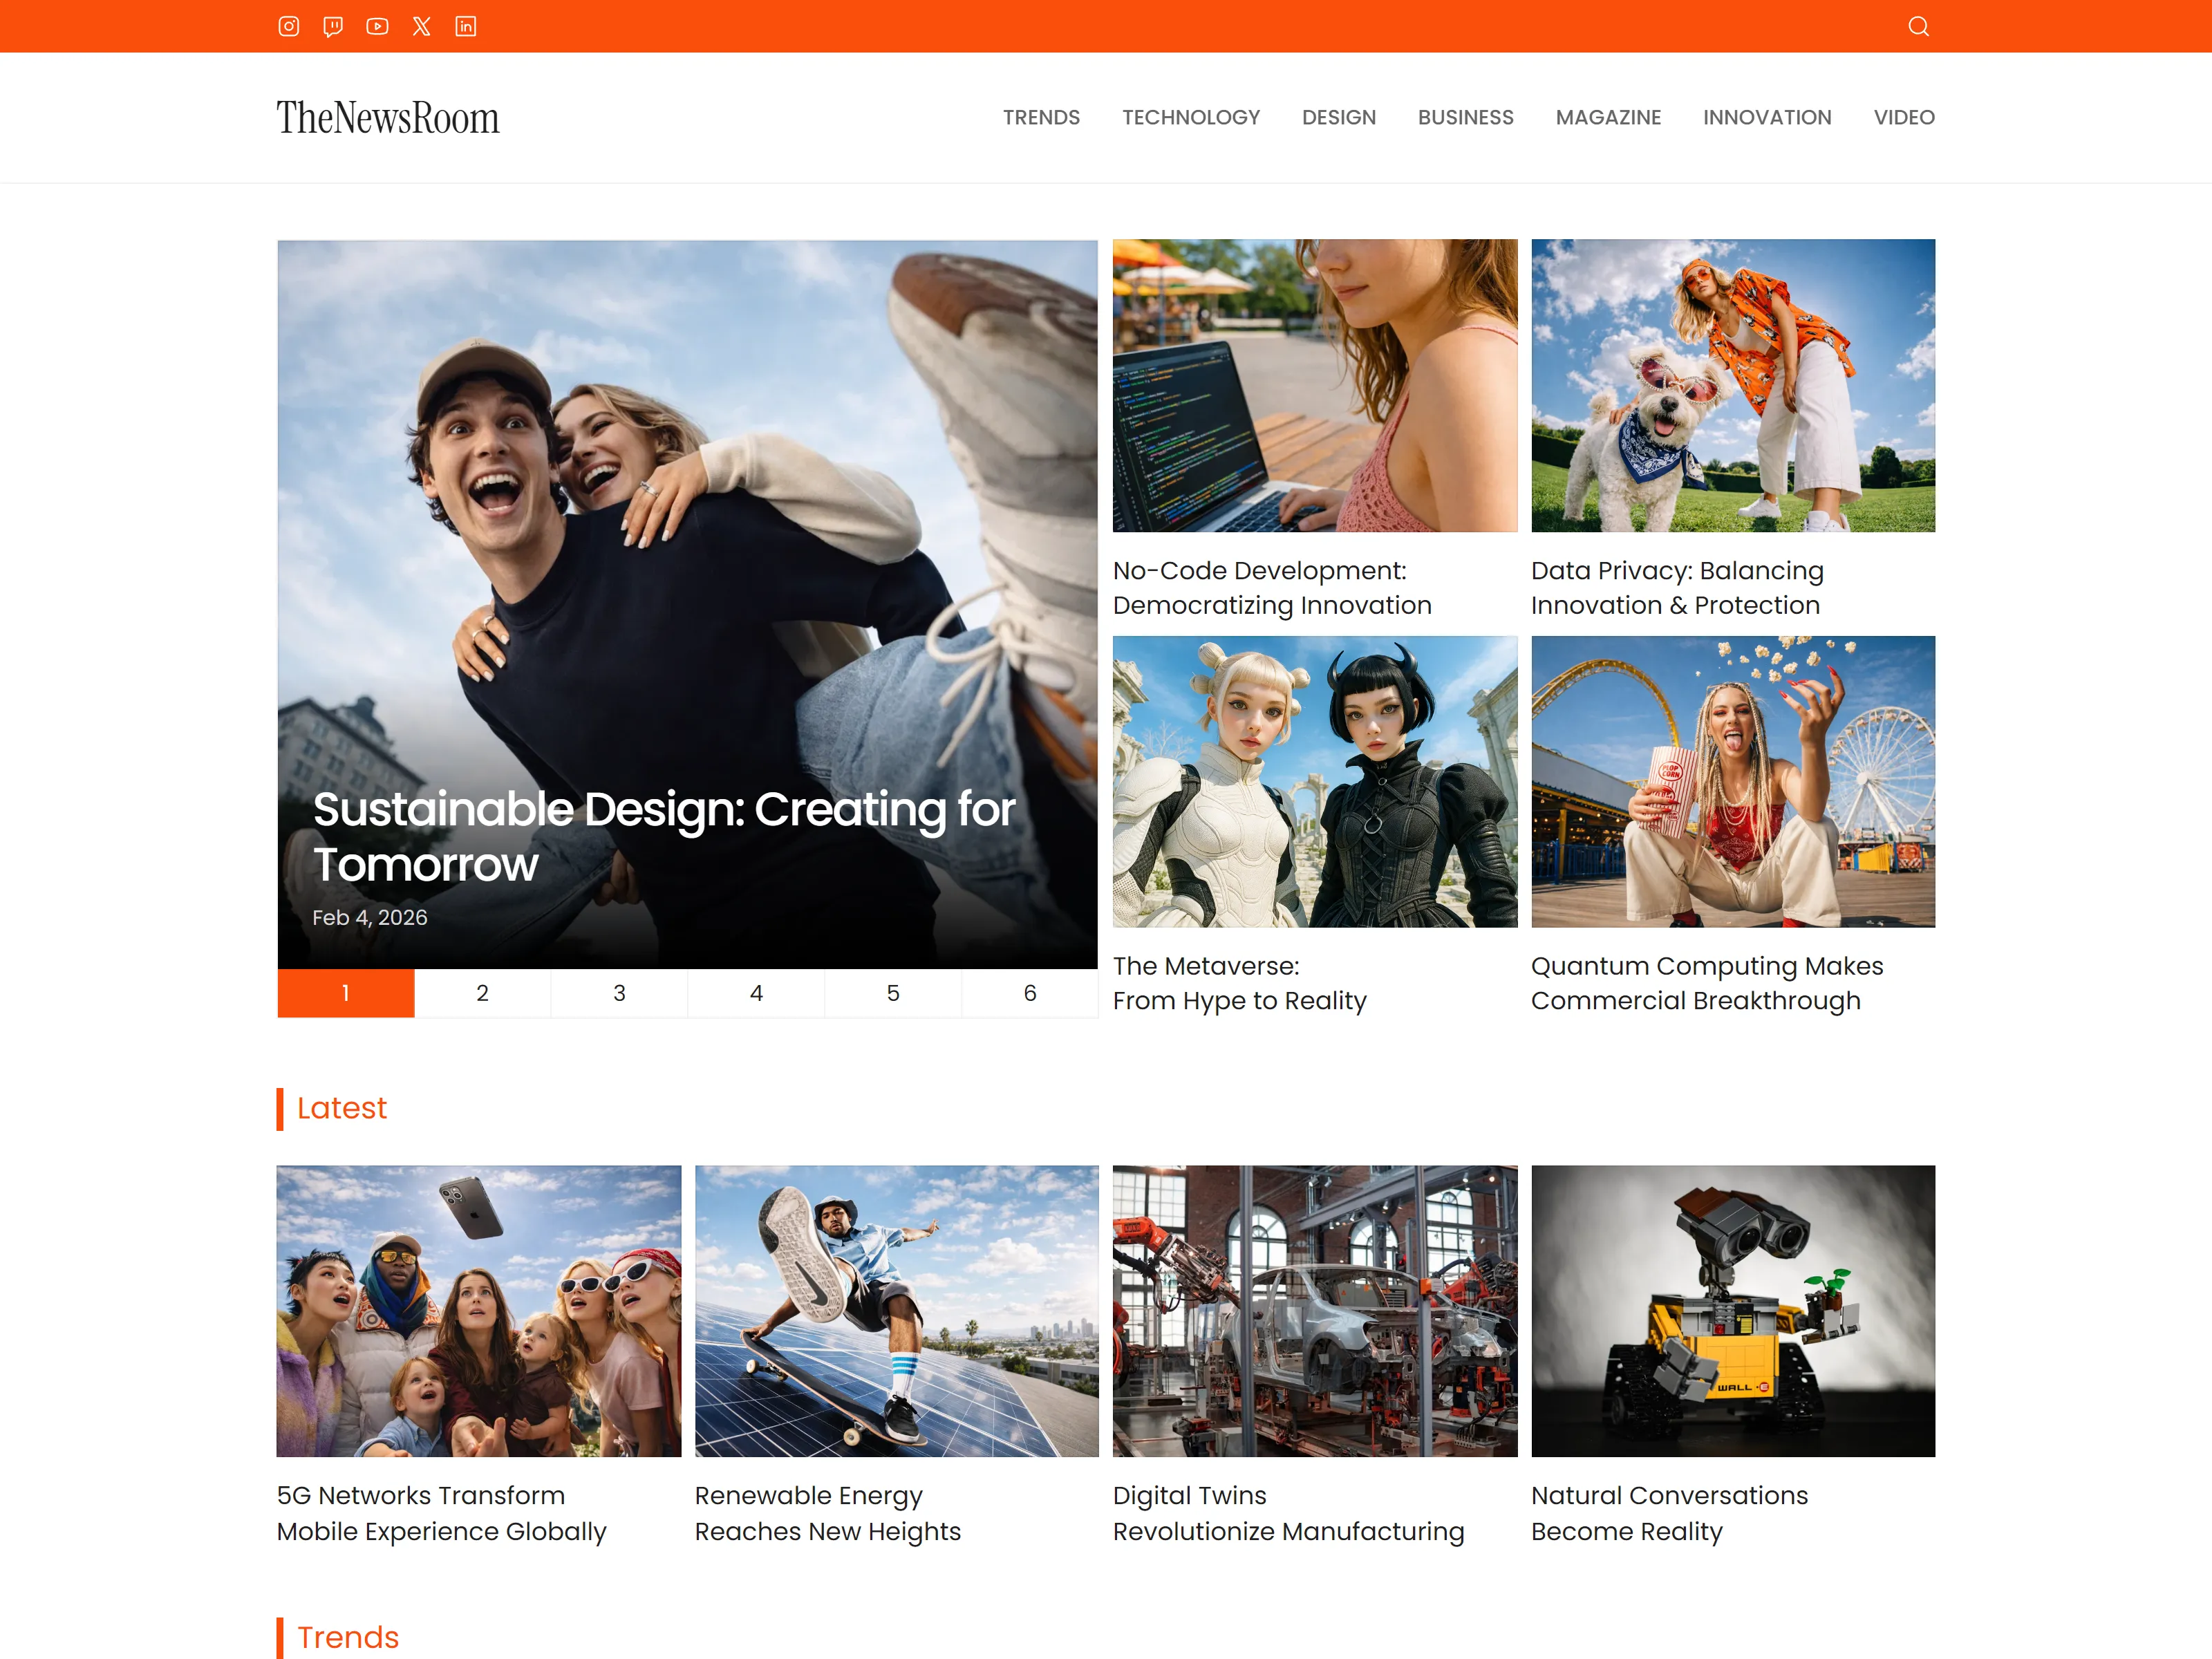Read Quantum Computing Makes Commercial Breakthrough title
The width and height of the screenshot is (2212, 1659).
(1707, 983)
